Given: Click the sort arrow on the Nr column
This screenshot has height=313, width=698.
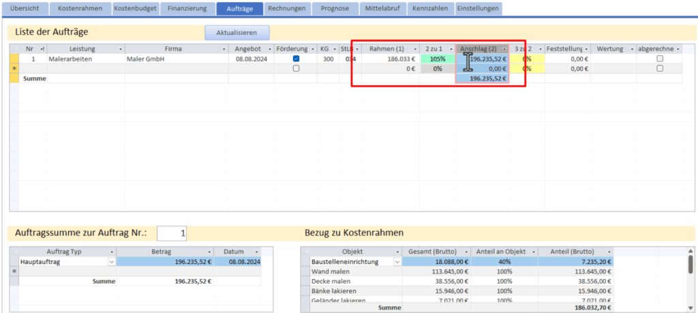Looking at the screenshot, I should (x=43, y=49).
